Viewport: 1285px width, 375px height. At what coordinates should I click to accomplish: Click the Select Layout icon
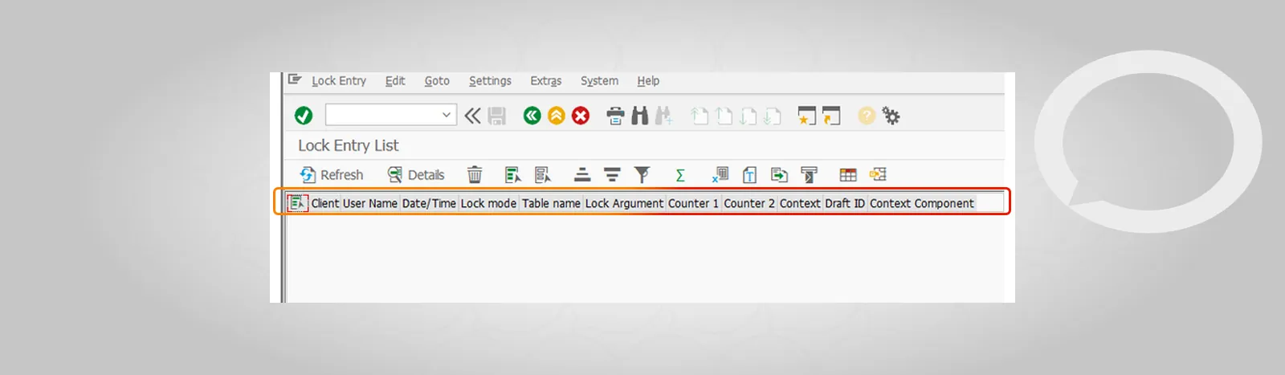[x=878, y=175]
